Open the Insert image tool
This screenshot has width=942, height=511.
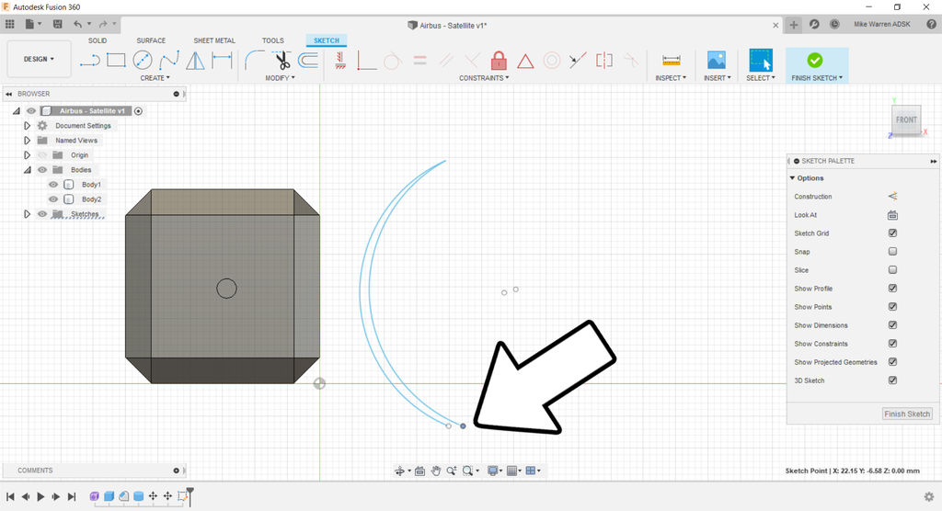(716, 61)
